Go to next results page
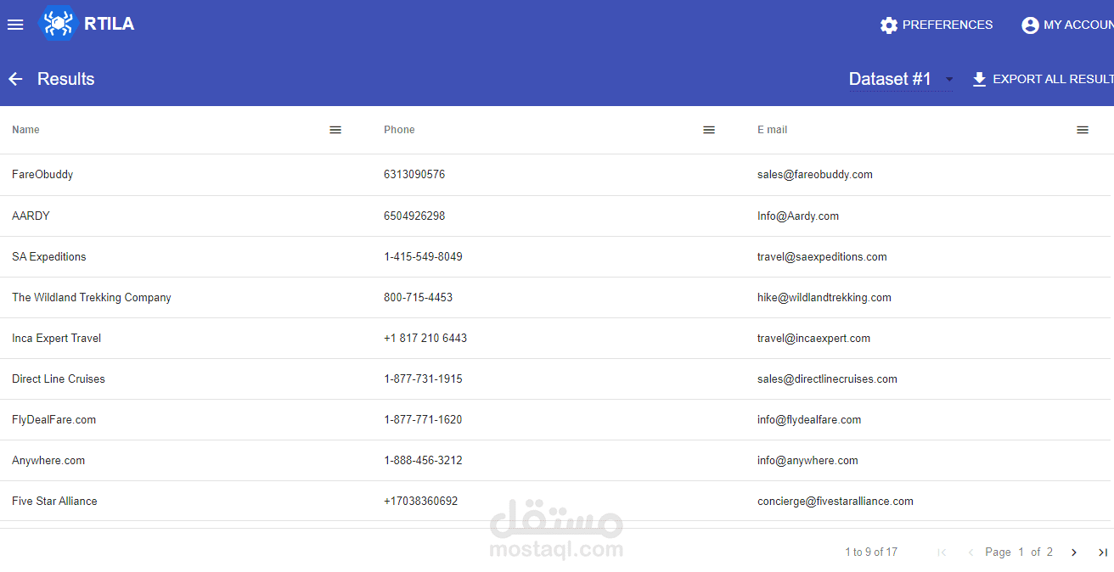Screen dimensions: 1114x572 point(1073,552)
